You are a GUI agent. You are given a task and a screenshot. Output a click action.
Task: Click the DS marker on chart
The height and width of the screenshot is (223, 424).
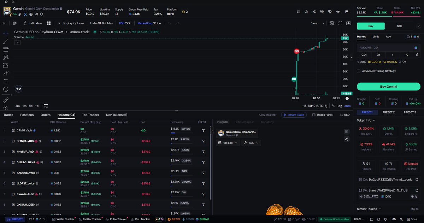296,51
